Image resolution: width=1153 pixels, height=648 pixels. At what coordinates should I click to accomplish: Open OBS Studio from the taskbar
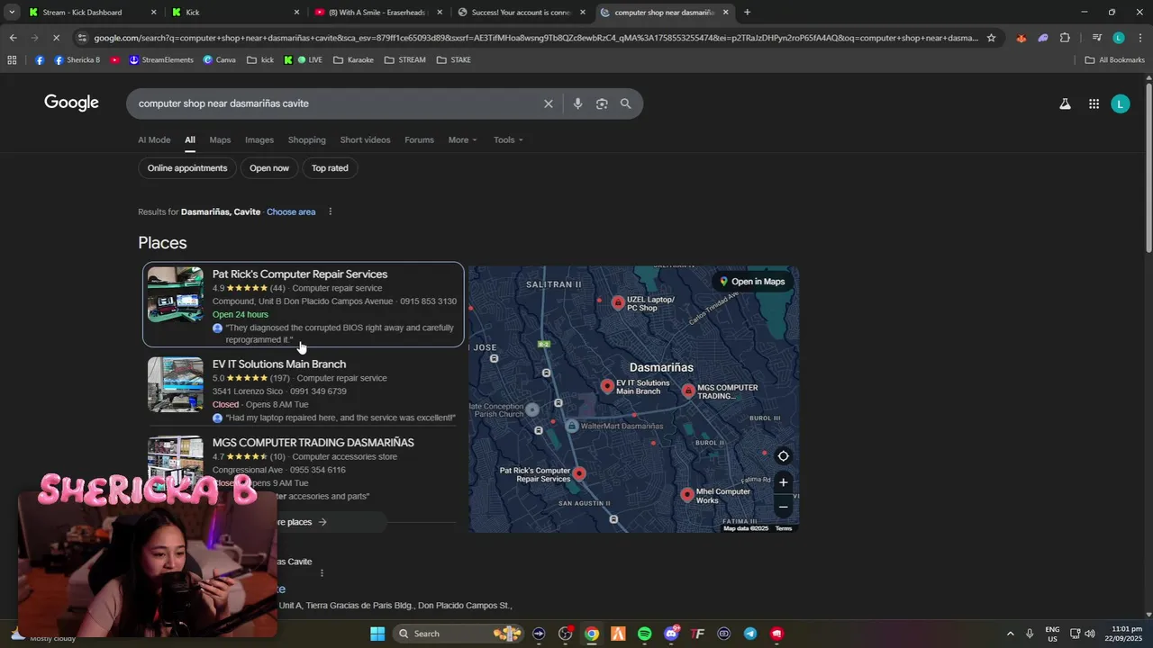(565, 634)
